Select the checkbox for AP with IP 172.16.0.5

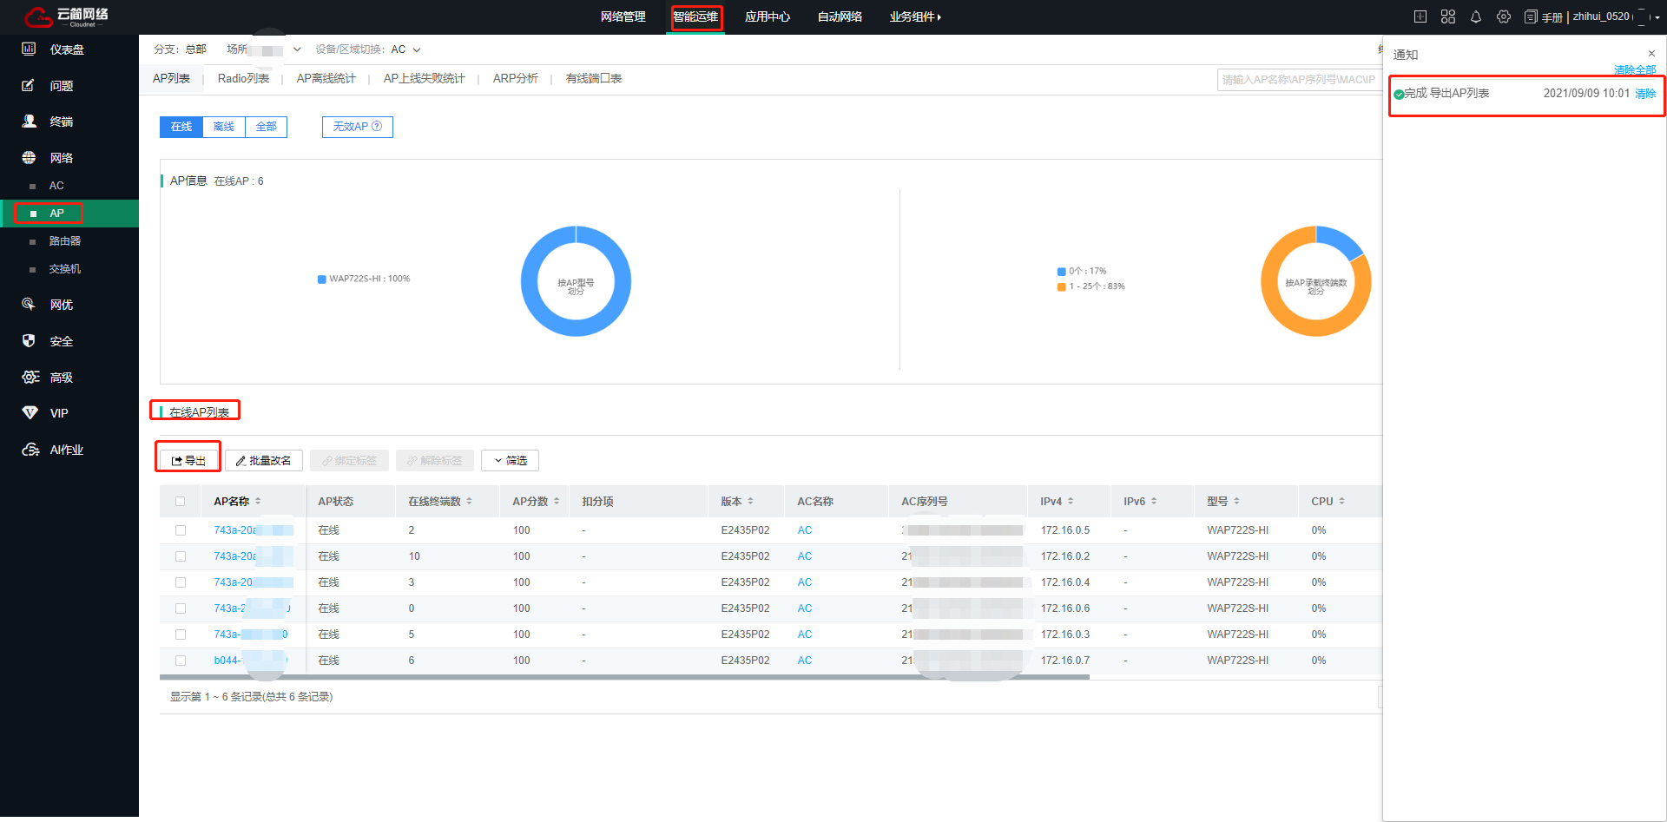(x=181, y=530)
